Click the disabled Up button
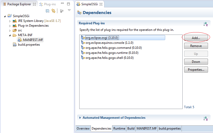This screenshot has height=133, width=213. tap(196, 54)
